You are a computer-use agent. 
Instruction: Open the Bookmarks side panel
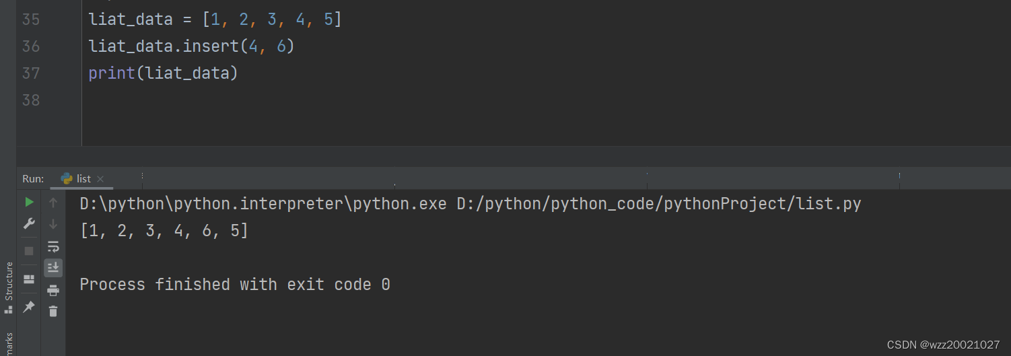pos(9,343)
